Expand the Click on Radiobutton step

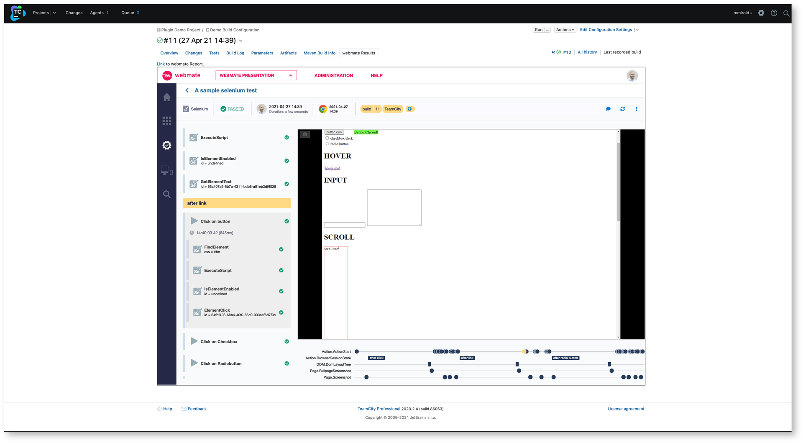point(194,363)
